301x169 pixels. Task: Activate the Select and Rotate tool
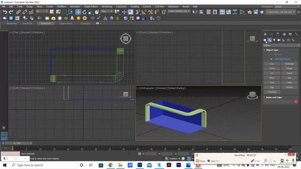tap(85, 12)
